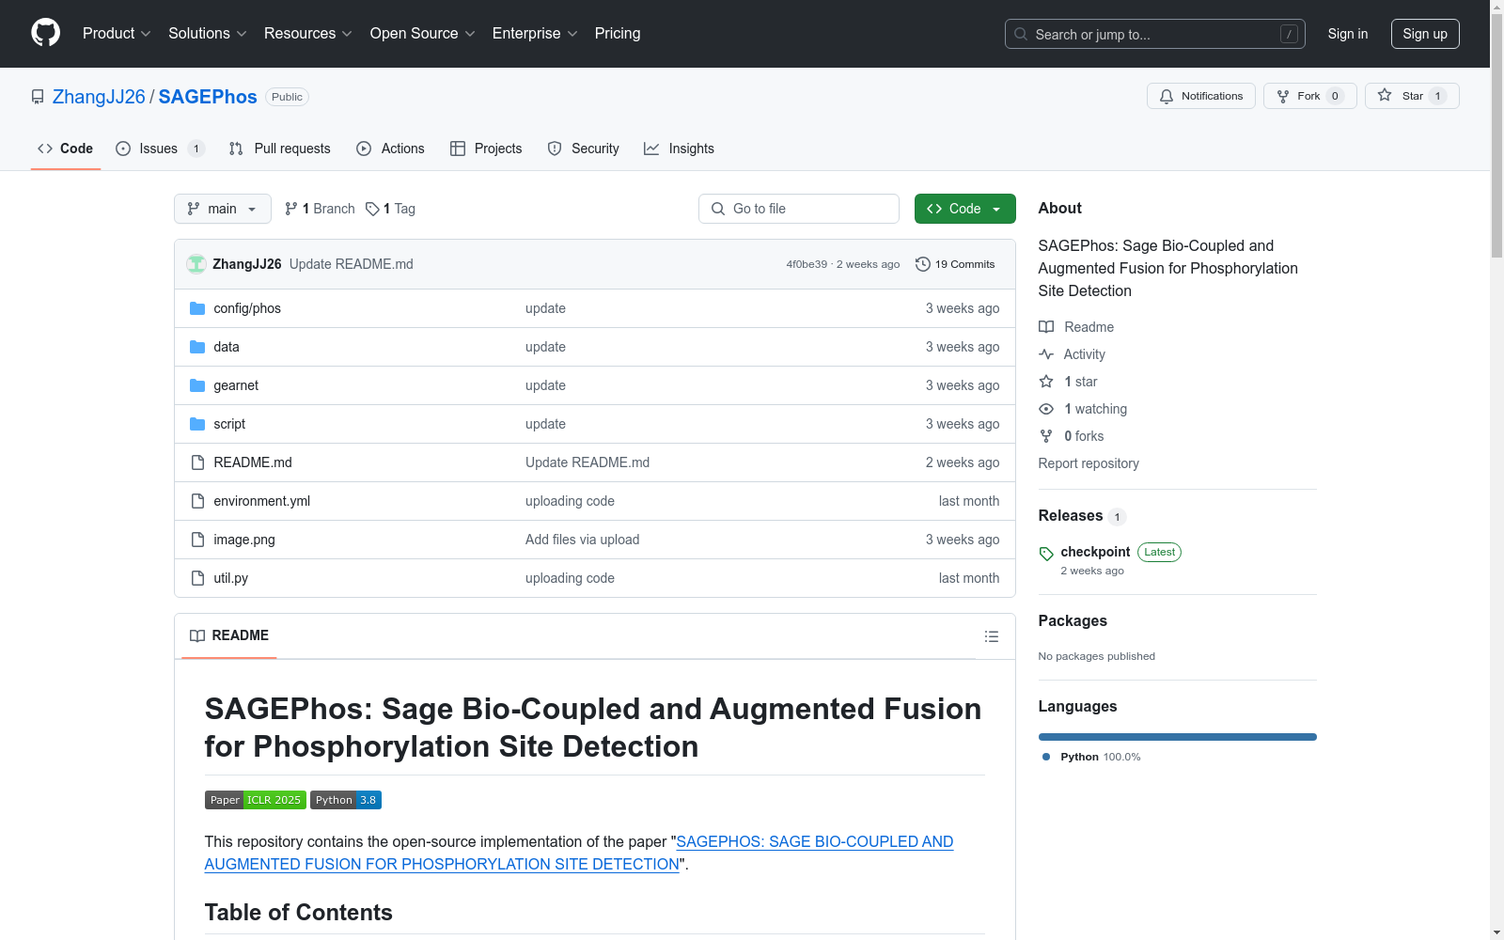Viewport: 1504px width, 940px height.
Task: Switch to the Insights tab
Action: point(679,149)
